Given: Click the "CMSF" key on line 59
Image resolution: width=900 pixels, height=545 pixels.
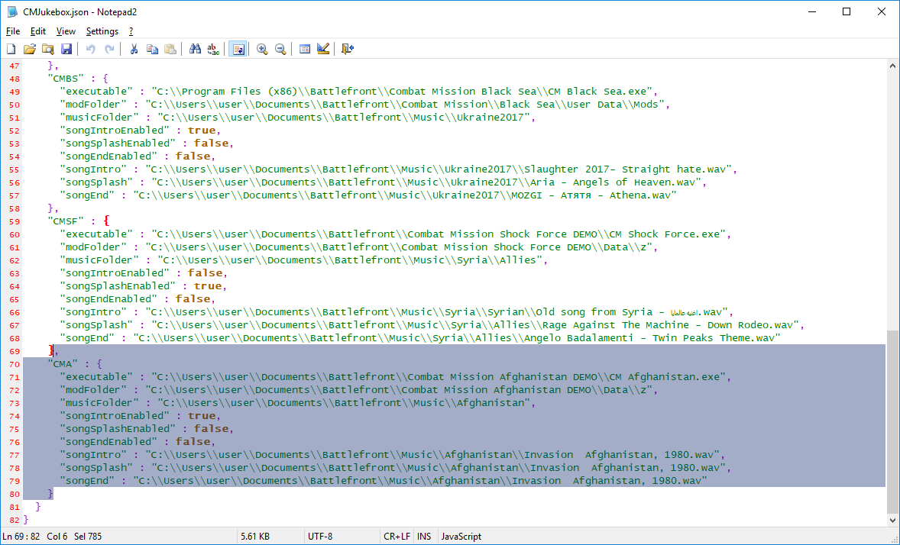Looking at the screenshot, I should coord(66,221).
